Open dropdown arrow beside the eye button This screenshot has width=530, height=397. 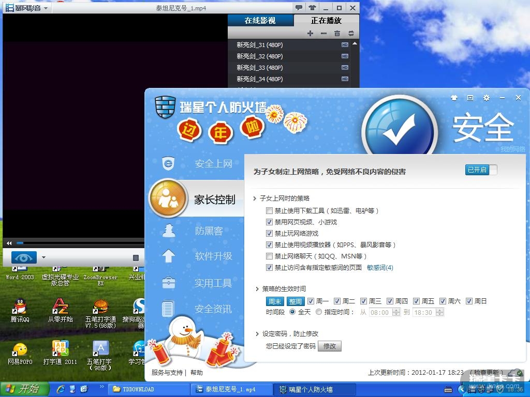point(43,257)
